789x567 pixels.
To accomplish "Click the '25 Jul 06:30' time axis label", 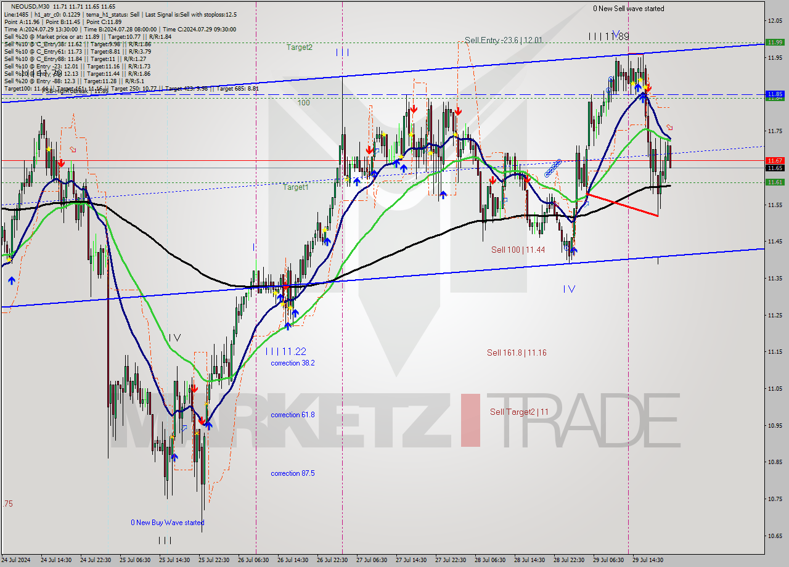I will click(134, 560).
